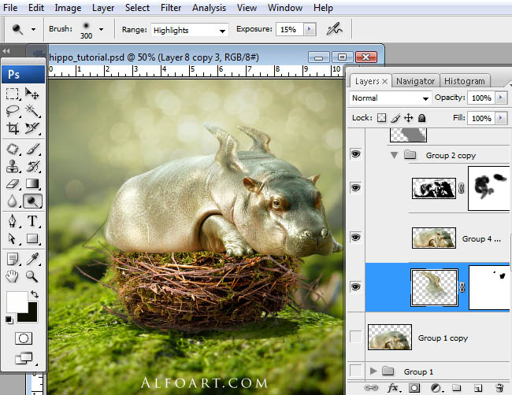This screenshot has height=395, width=512.
Task: Open the Image menu
Action: pyautogui.click(x=68, y=8)
